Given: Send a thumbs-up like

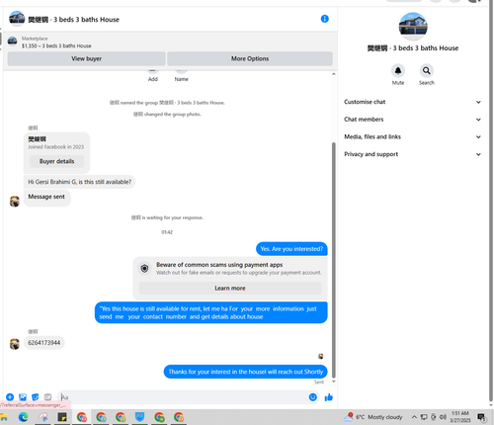Looking at the screenshot, I should [x=329, y=397].
